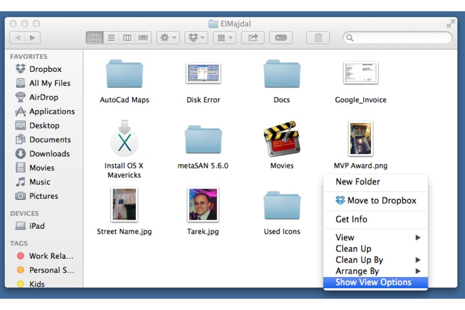Toggle full screen with the corner arrows

pos(451,24)
